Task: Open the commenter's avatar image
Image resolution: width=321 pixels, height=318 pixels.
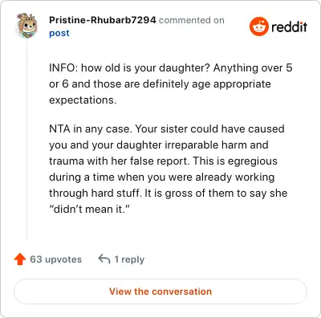Action: (26, 26)
